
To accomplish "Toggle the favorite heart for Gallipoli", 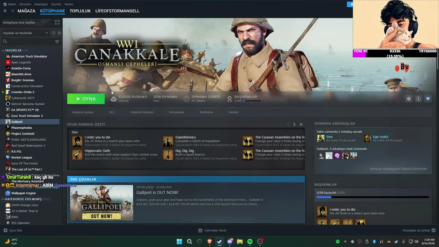I will 428,99.
